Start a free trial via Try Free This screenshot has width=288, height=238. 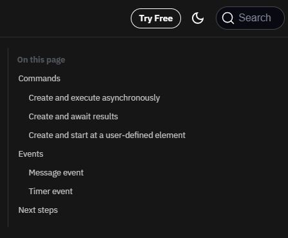[156, 19]
